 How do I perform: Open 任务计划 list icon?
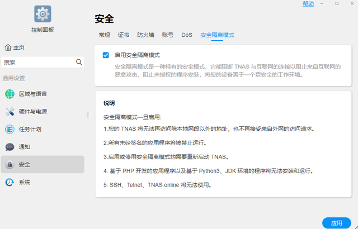tap(10, 129)
